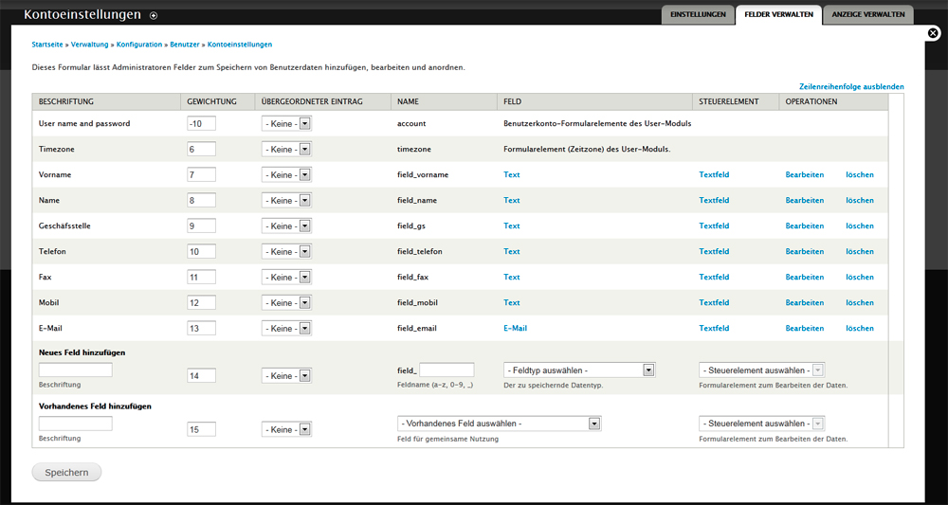This screenshot has height=505, width=948.
Task: Open the Anzeige verwalten tab
Action: [x=867, y=14]
